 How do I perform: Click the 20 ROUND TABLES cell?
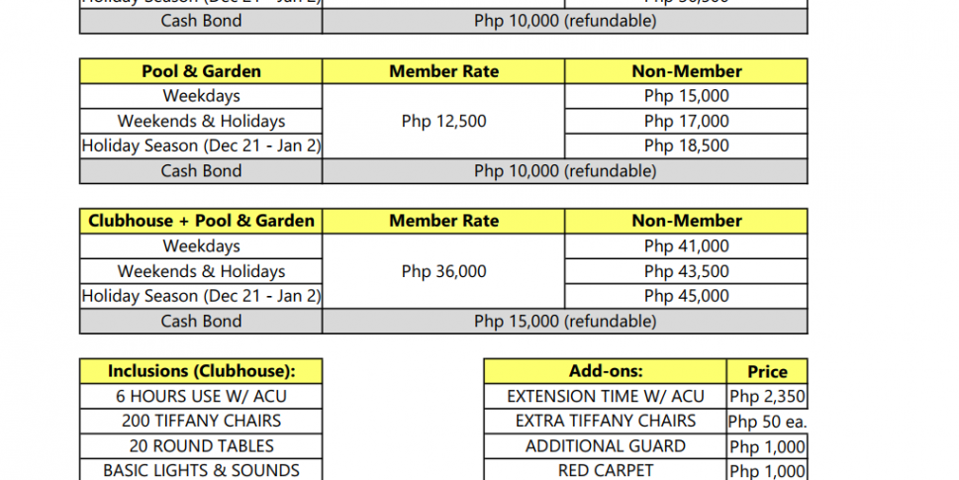(201, 446)
